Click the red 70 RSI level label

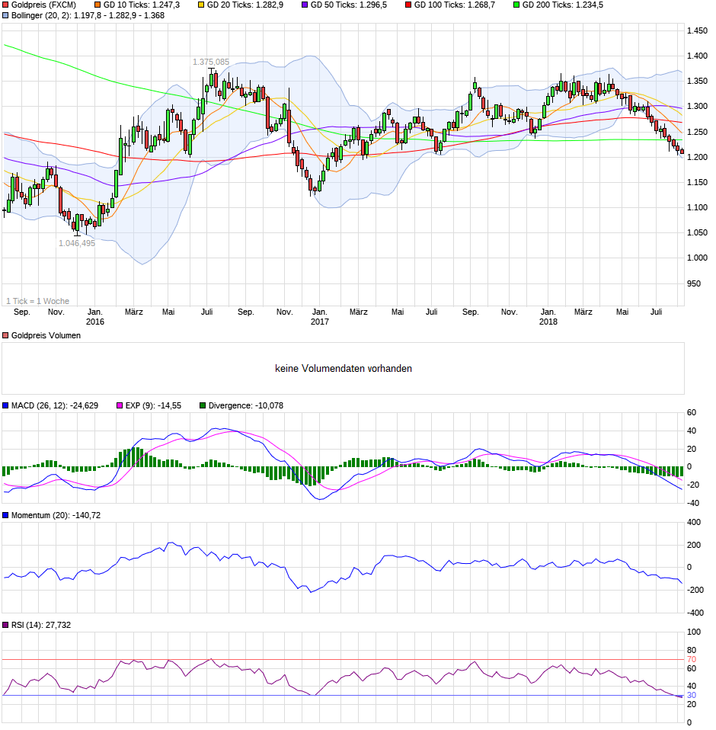[692, 659]
